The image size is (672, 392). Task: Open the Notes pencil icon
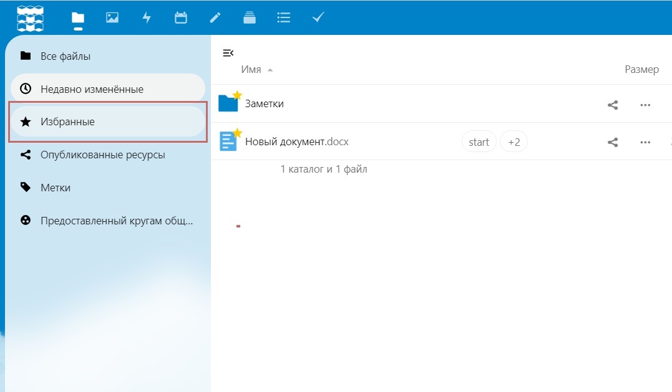pos(215,17)
